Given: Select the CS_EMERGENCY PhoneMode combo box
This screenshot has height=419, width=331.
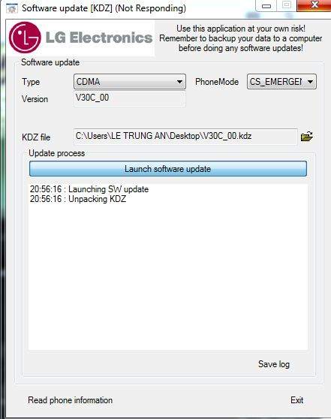Looking at the screenshot, I should 281,82.
